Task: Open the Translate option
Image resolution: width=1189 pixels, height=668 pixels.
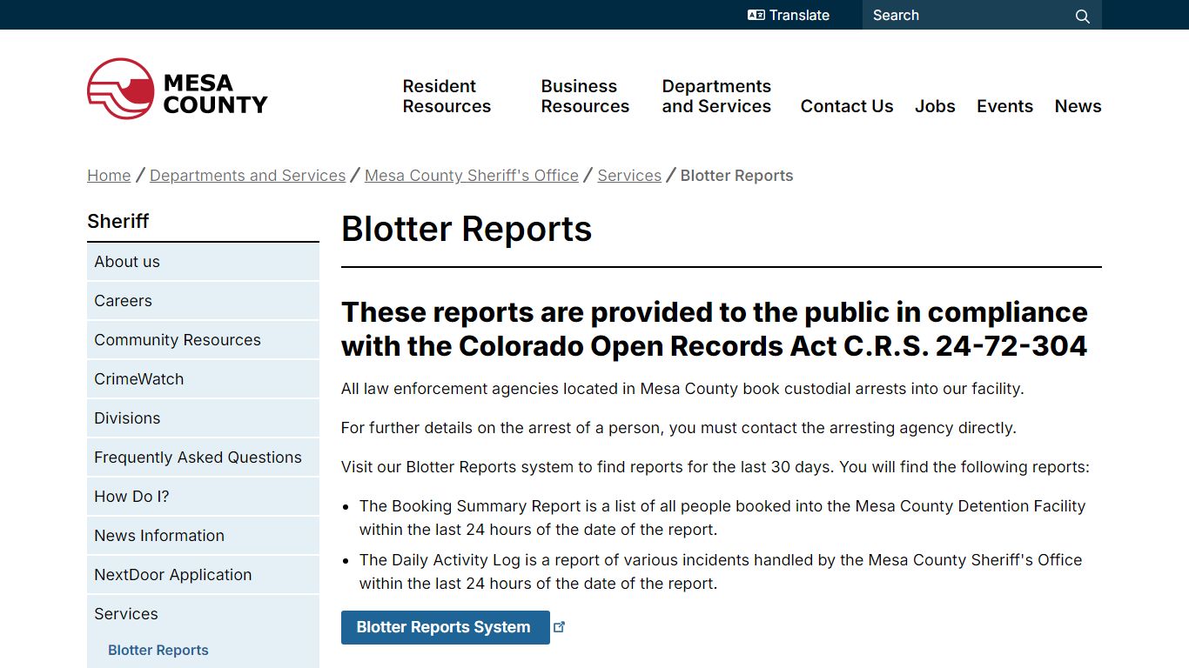Action: tap(789, 15)
